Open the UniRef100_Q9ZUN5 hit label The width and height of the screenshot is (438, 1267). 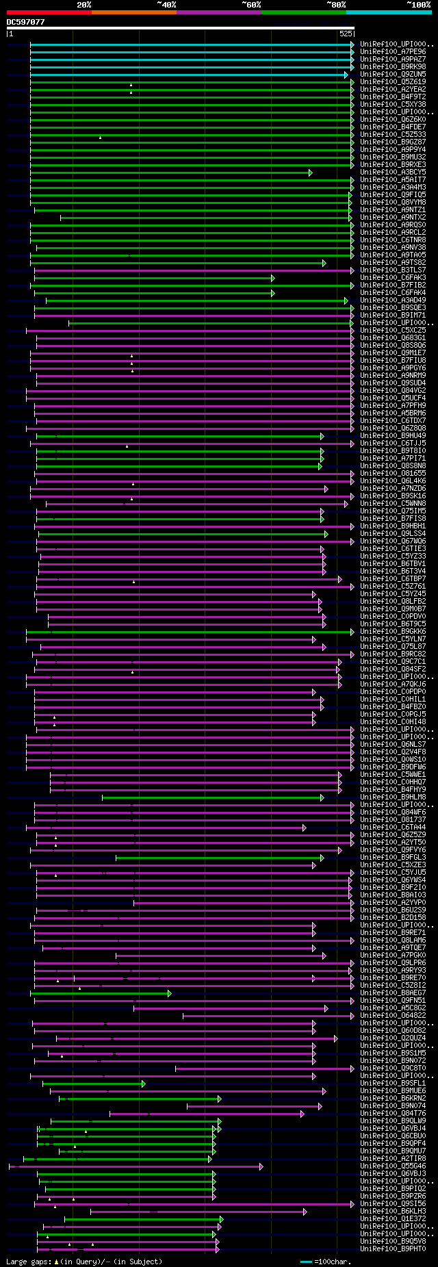[x=393, y=75]
